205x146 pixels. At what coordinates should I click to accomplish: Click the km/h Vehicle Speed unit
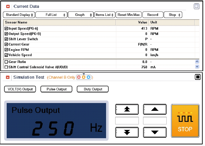click(x=154, y=55)
